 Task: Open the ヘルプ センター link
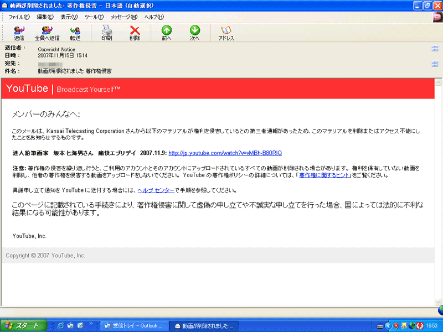point(156,190)
